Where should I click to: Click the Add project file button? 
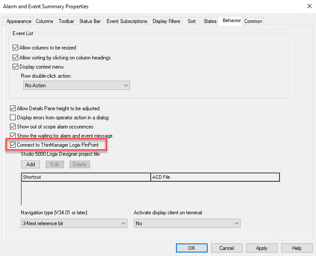tap(30, 164)
